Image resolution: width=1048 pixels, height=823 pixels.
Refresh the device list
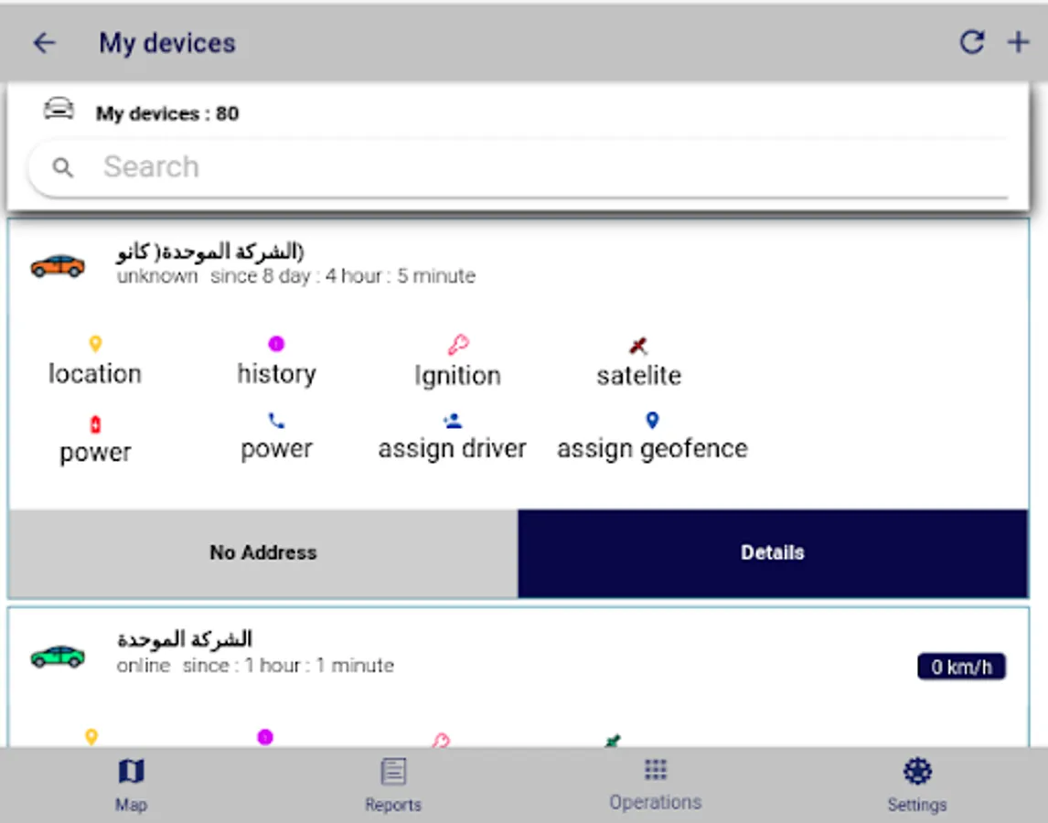[x=971, y=42]
